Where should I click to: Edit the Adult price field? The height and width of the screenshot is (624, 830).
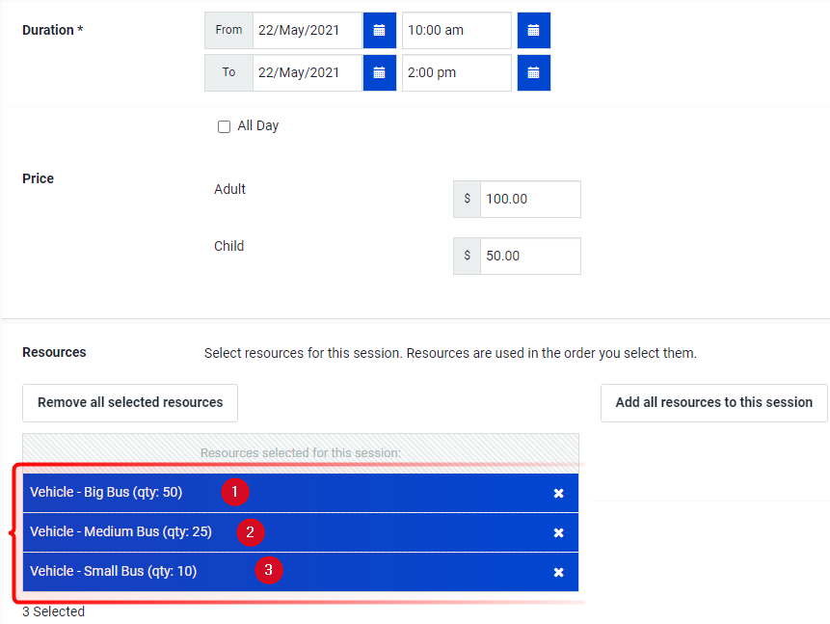click(x=530, y=200)
